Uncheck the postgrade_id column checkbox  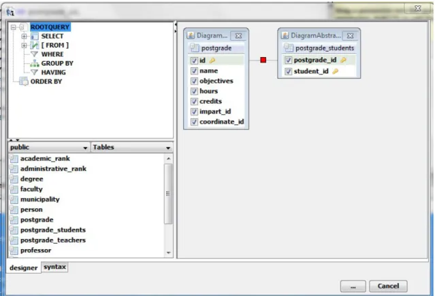tap(289, 60)
